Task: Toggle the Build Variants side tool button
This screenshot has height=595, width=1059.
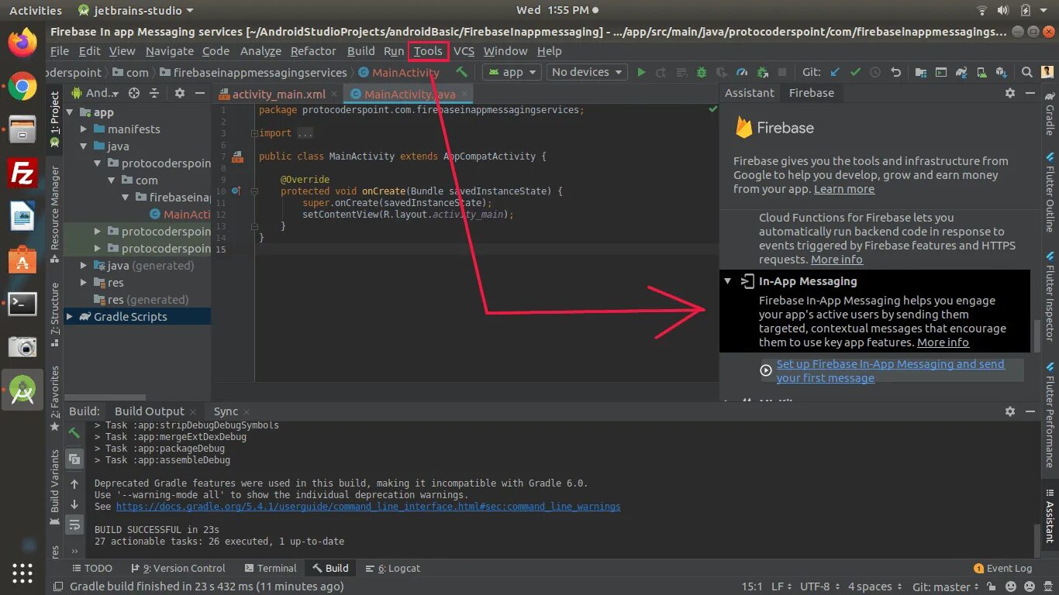Action: [x=55, y=487]
